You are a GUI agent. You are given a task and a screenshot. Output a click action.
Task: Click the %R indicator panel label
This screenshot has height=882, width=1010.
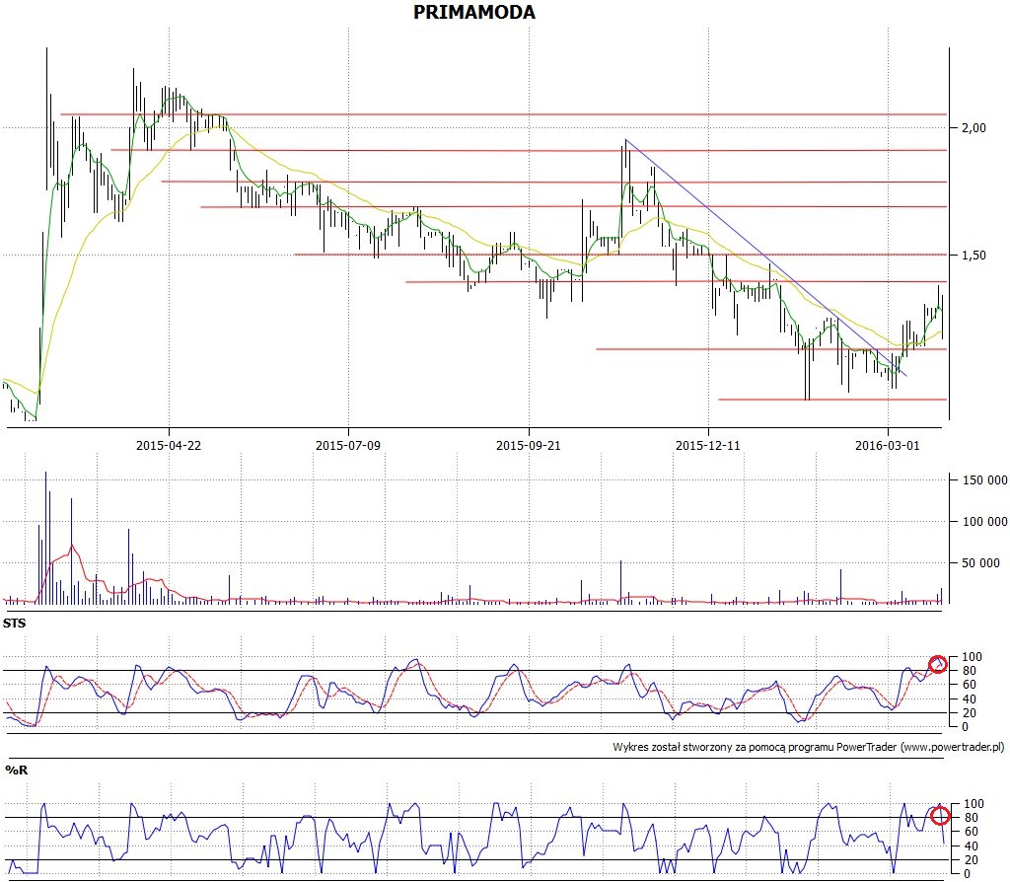point(17,770)
